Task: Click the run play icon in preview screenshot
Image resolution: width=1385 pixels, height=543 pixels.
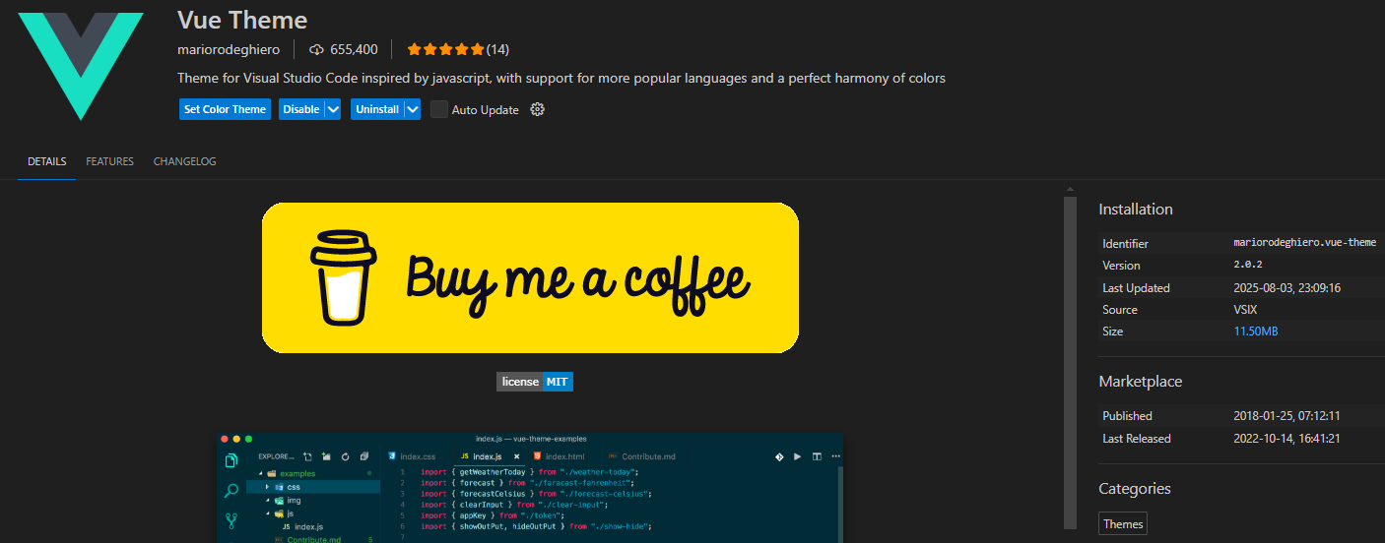Action: [798, 456]
